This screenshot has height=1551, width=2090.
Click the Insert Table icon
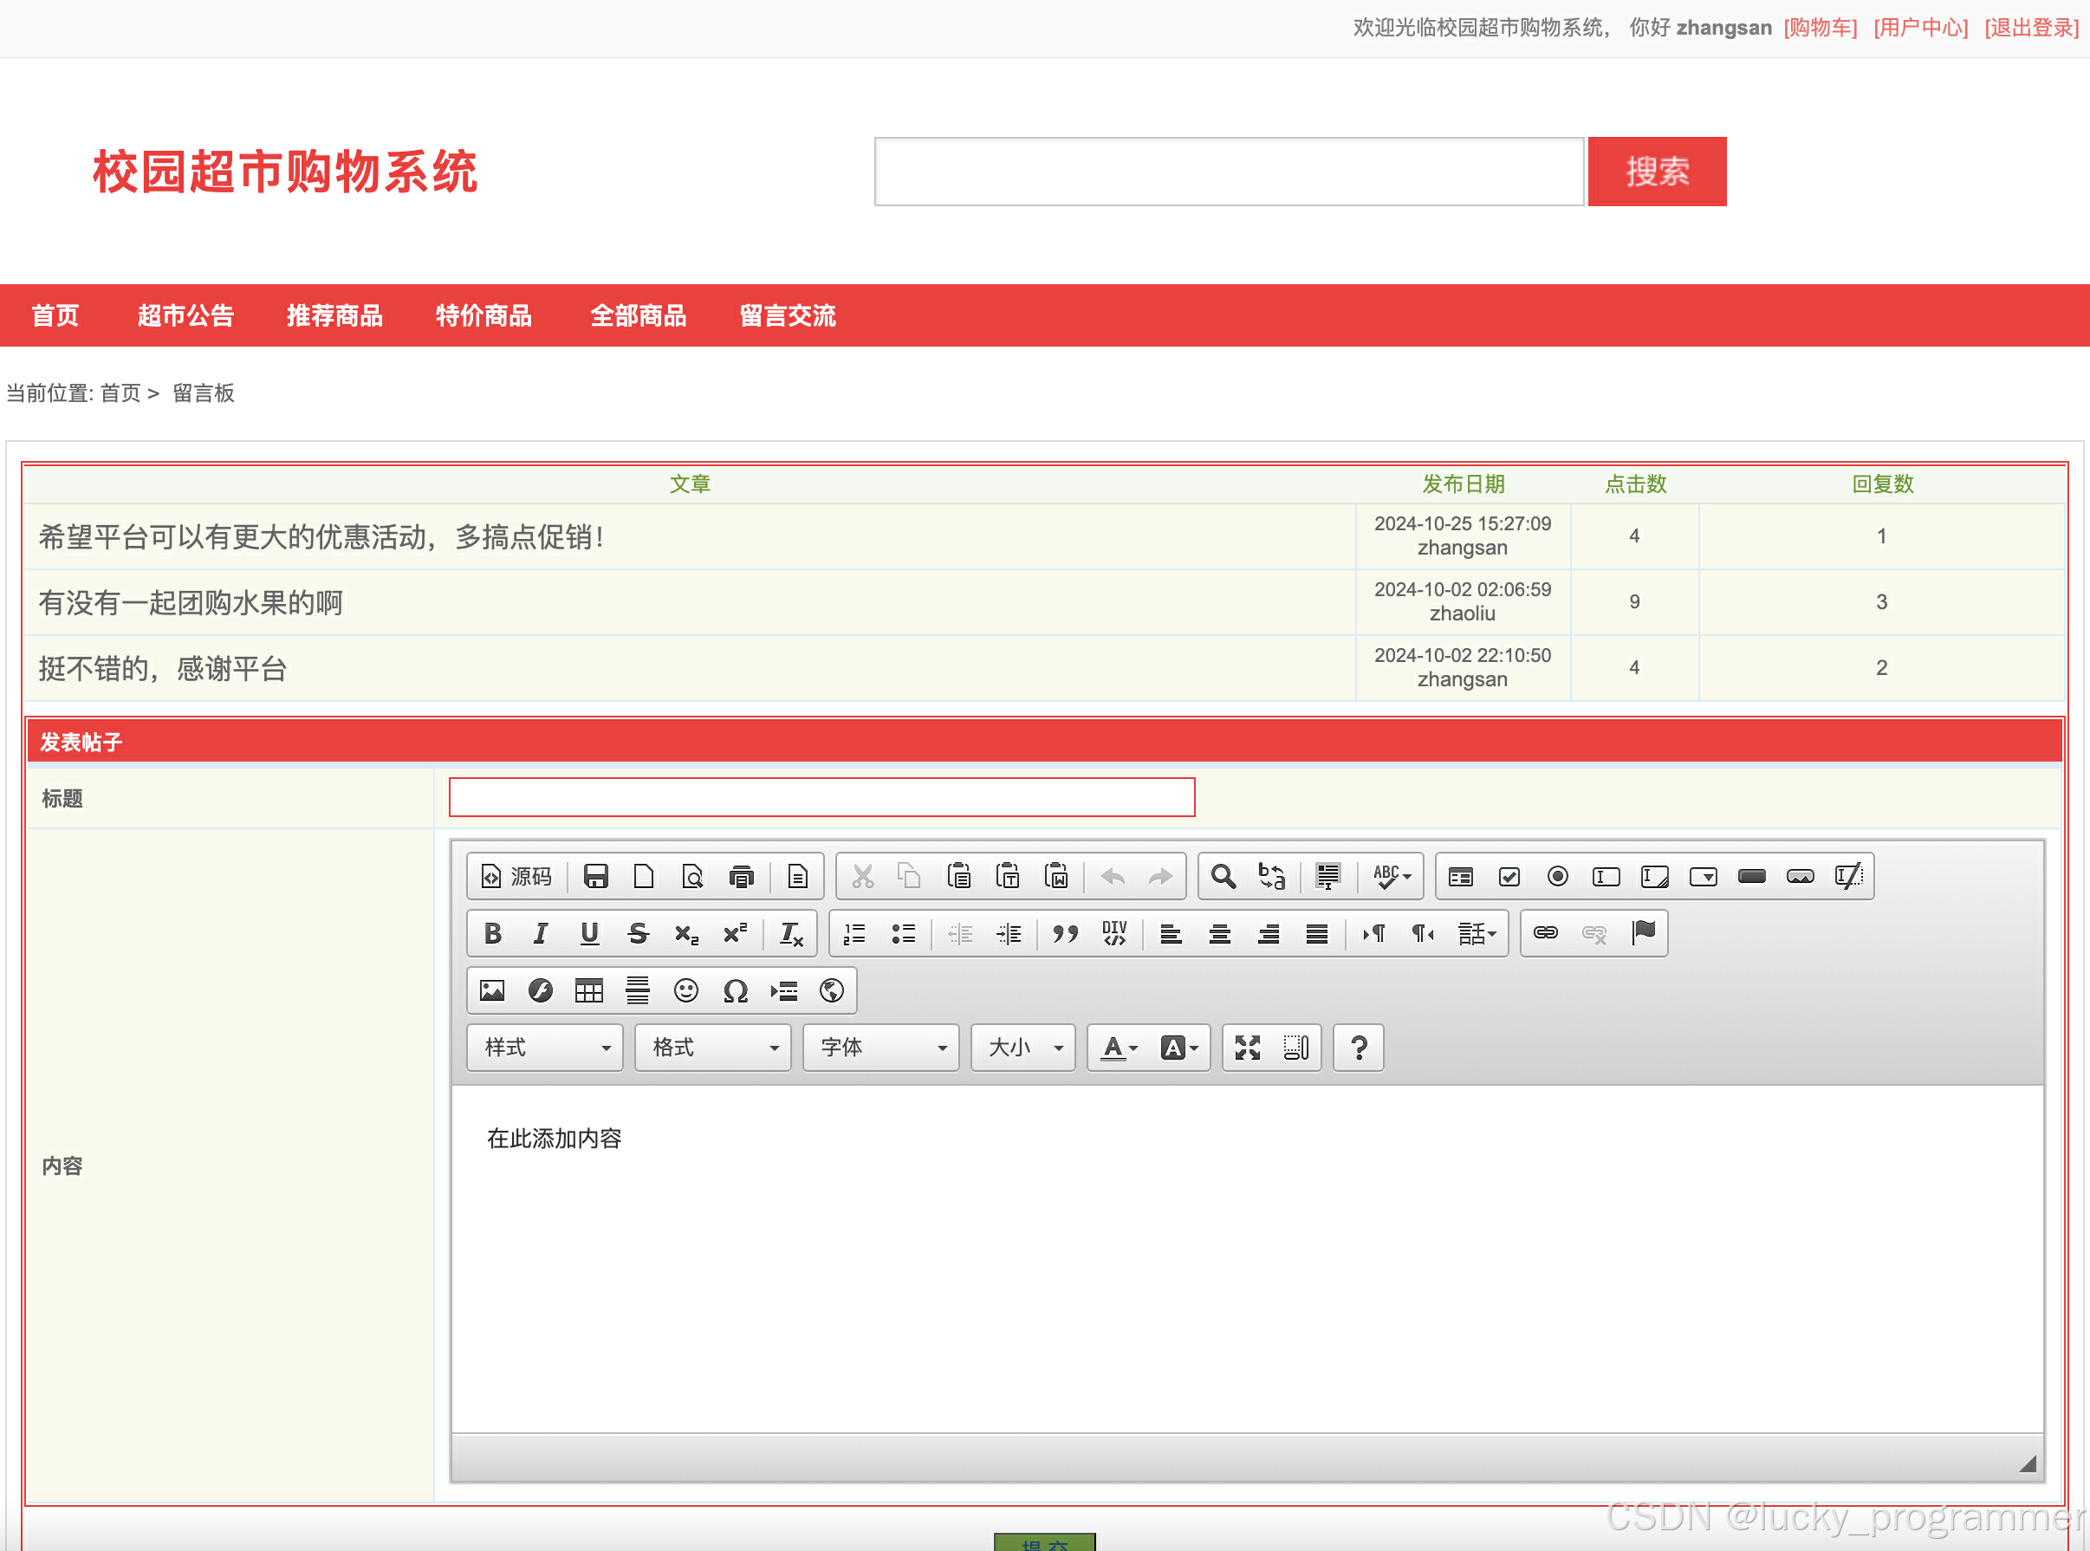pos(588,990)
